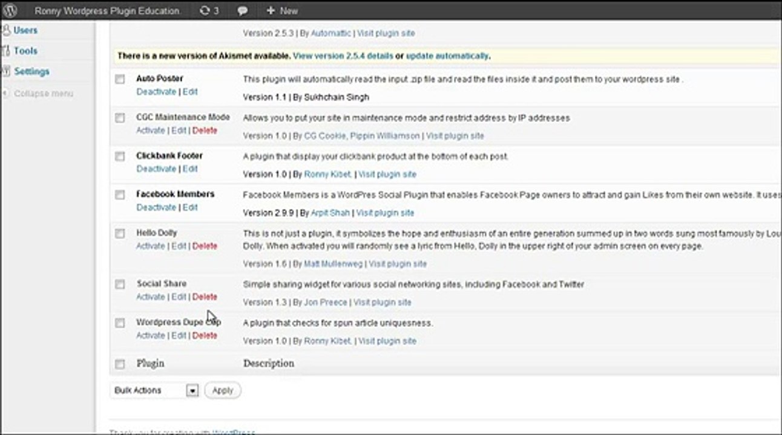This screenshot has height=435, width=782.
Task: Edit the Facebook Members plugin
Action: (190, 207)
